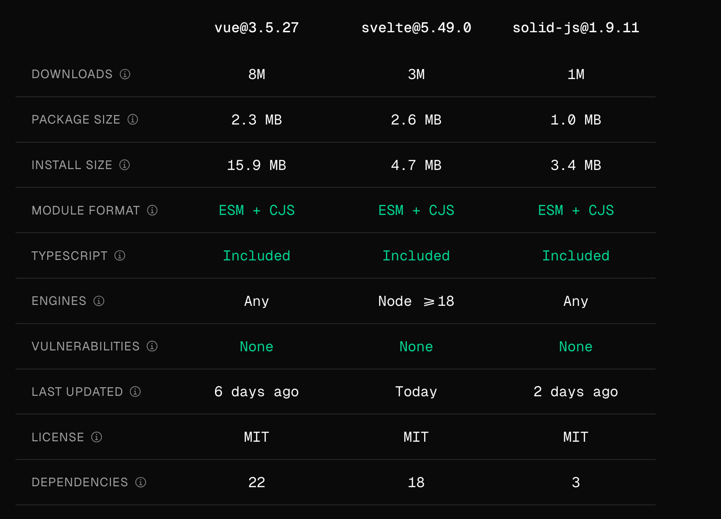Click the info icon next to Downloads
This screenshot has width=721, height=519.
(125, 74)
